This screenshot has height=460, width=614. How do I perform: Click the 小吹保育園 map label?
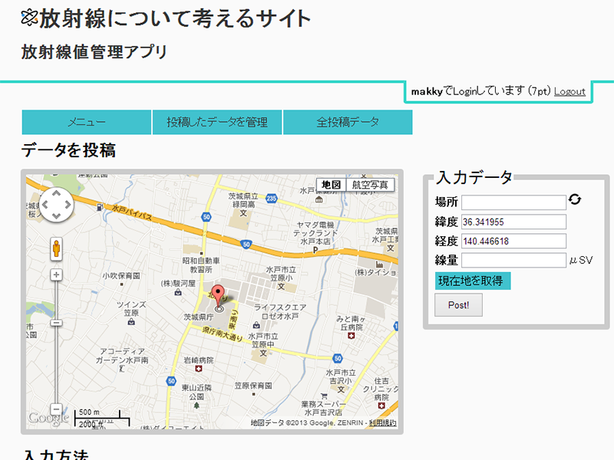coord(121,276)
